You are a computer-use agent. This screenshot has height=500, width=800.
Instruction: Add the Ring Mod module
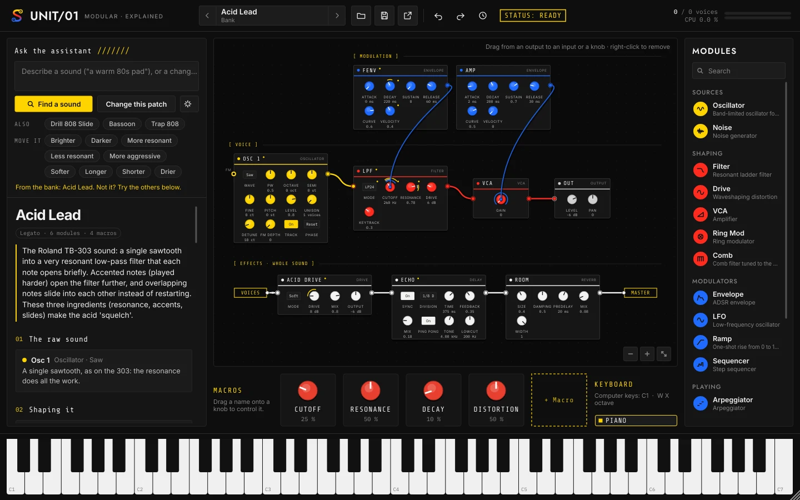(x=701, y=237)
